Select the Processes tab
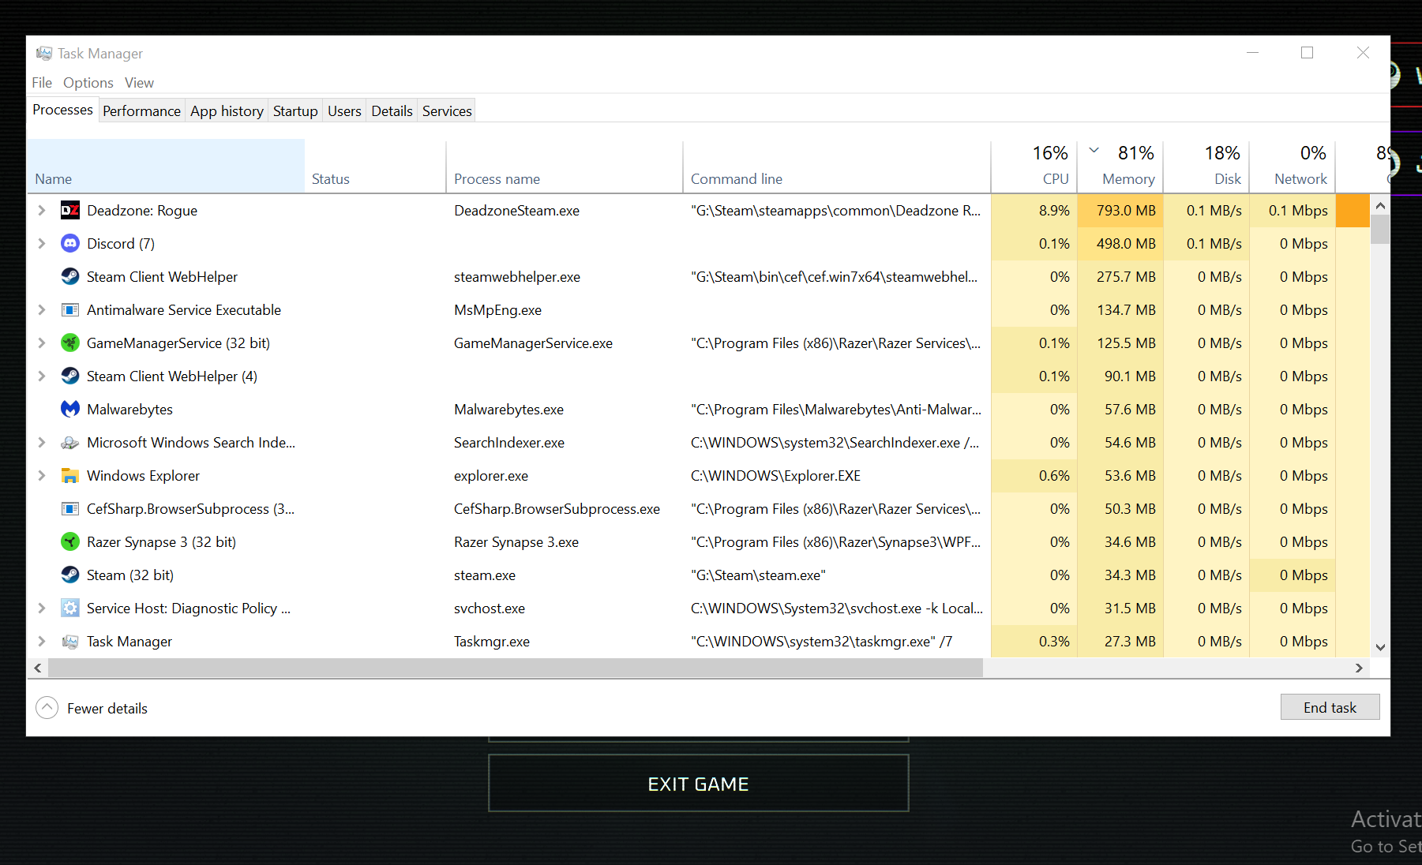This screenshot has width=1422, height=865. tap(62, 110)
